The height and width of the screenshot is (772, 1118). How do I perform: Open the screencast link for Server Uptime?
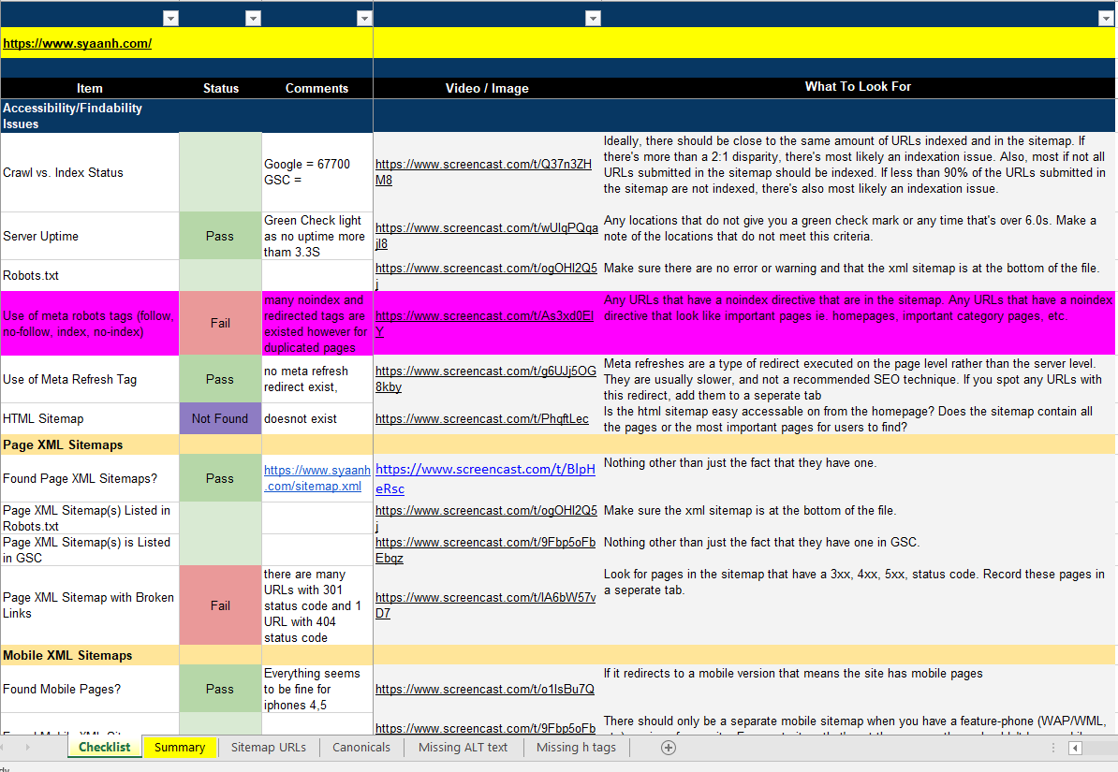pos(485,228)
